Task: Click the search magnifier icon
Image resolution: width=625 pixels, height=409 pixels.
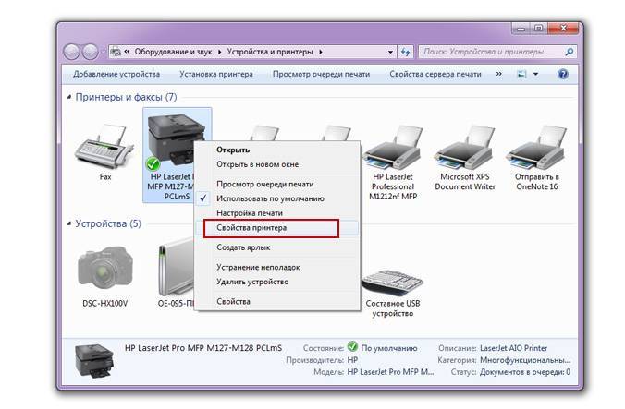Action: [x=570, y=52]
